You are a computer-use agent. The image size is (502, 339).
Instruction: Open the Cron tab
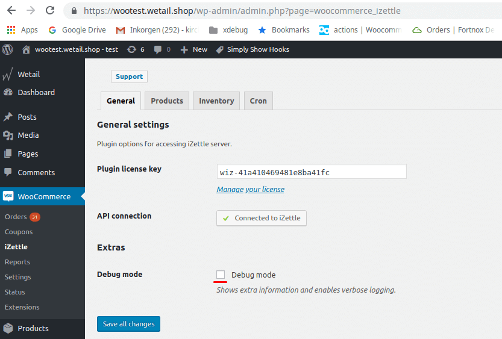pos(258,101)
